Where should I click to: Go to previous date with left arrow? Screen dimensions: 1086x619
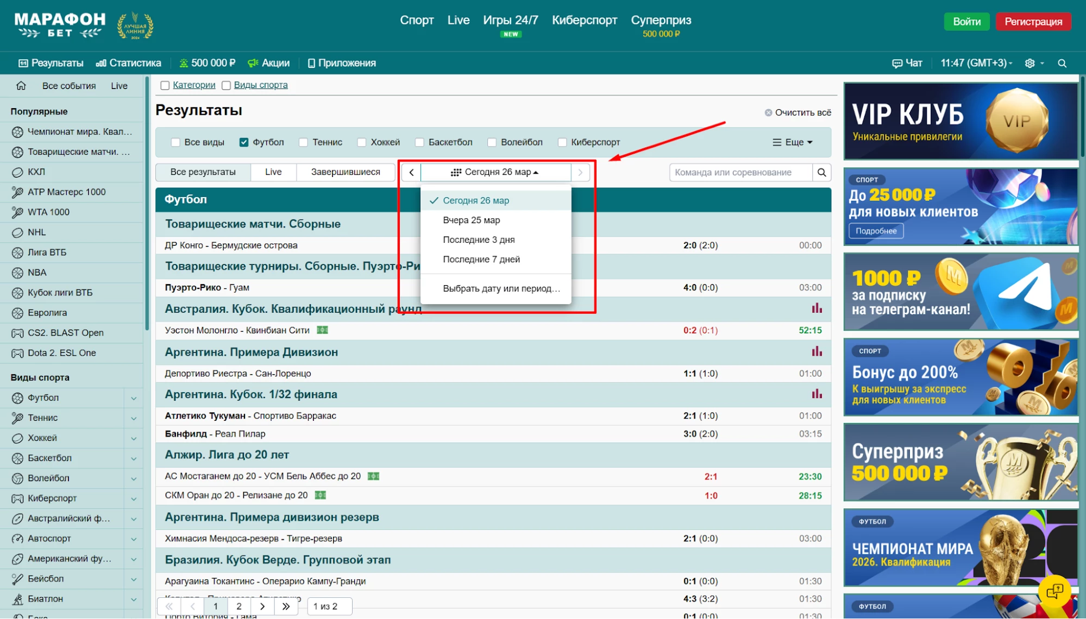[x=411, y=173]
